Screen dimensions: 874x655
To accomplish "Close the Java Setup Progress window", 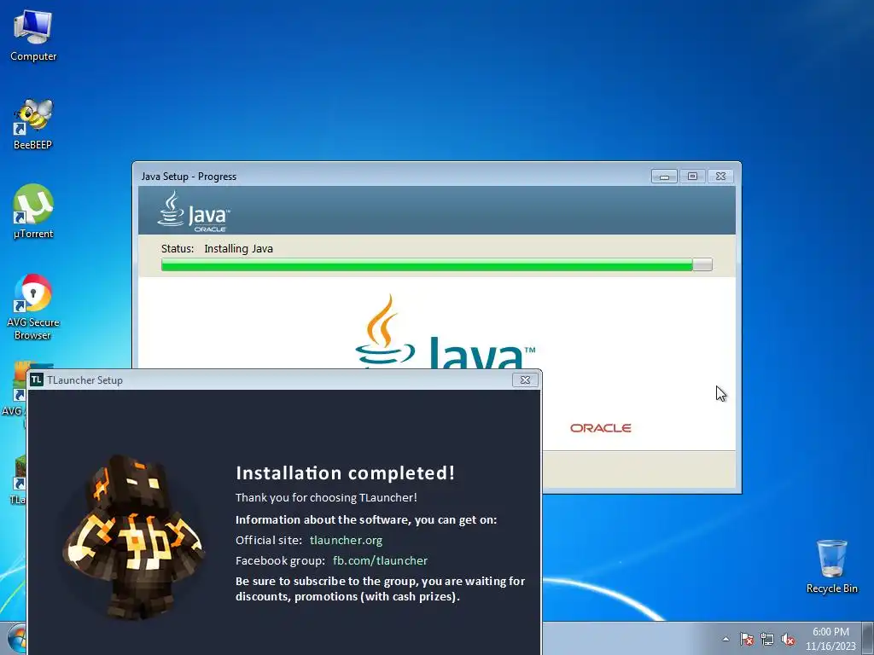I will [x=720, y=176].
